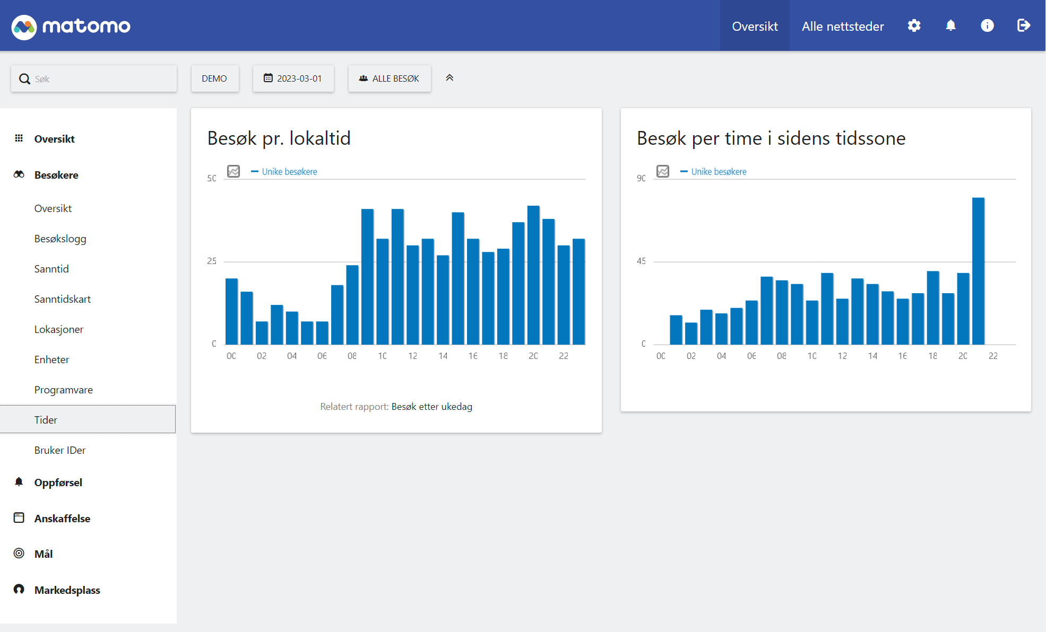This screenshot has width=1046, height=632.
Task: Open the settings gear icon
Action: (x=914, y=25)
